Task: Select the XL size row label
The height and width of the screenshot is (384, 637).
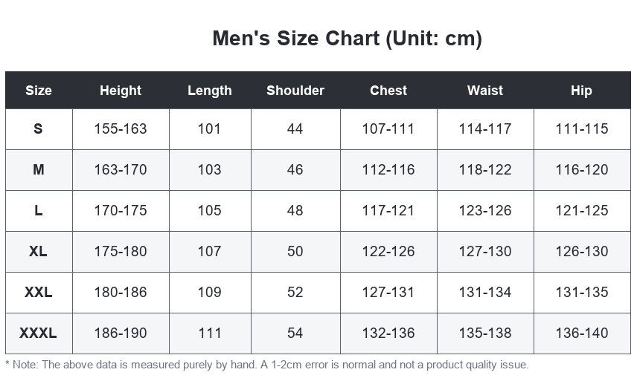Action: tap(39, 252)
